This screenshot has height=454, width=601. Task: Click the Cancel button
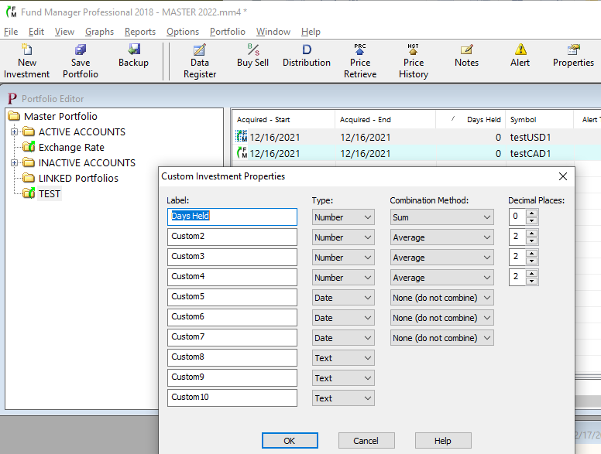[366, 441]
